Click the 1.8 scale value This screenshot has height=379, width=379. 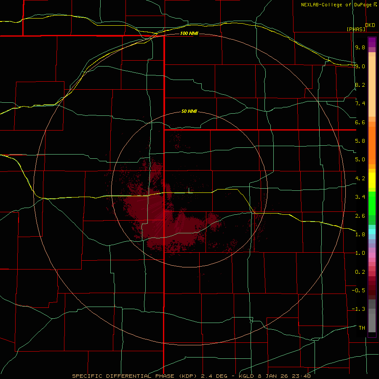pos(360,235)
